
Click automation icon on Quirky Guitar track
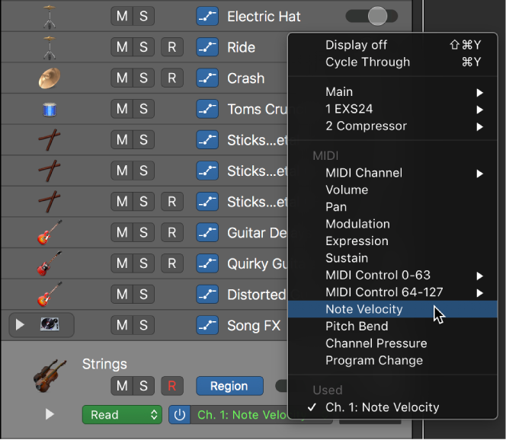(207, 263)
